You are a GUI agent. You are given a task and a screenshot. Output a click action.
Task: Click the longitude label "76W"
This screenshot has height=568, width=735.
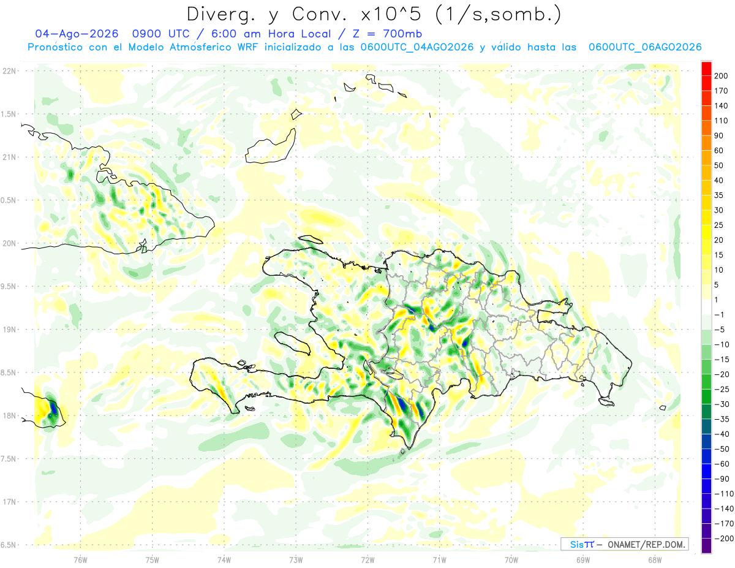80,560
